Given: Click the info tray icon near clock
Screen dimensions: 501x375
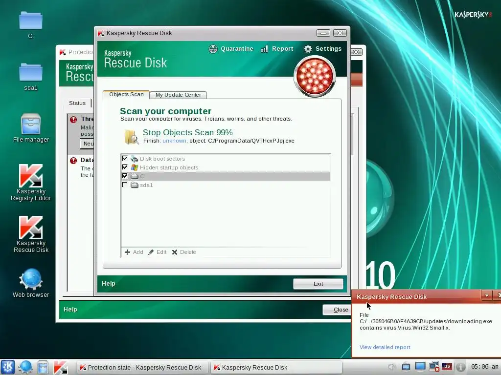Looking at the screenshot, I should pyautogui.click(x=460, y=367).
